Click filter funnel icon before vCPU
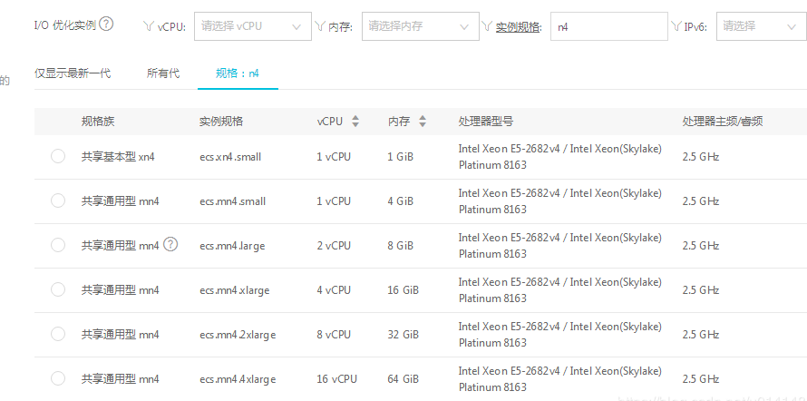This screenshot has width=807, height=401. coord(149,26)
